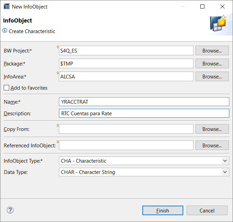Click content assist bulb beside BW Project
The image size is (233, 222).
[x=58, y=47]
